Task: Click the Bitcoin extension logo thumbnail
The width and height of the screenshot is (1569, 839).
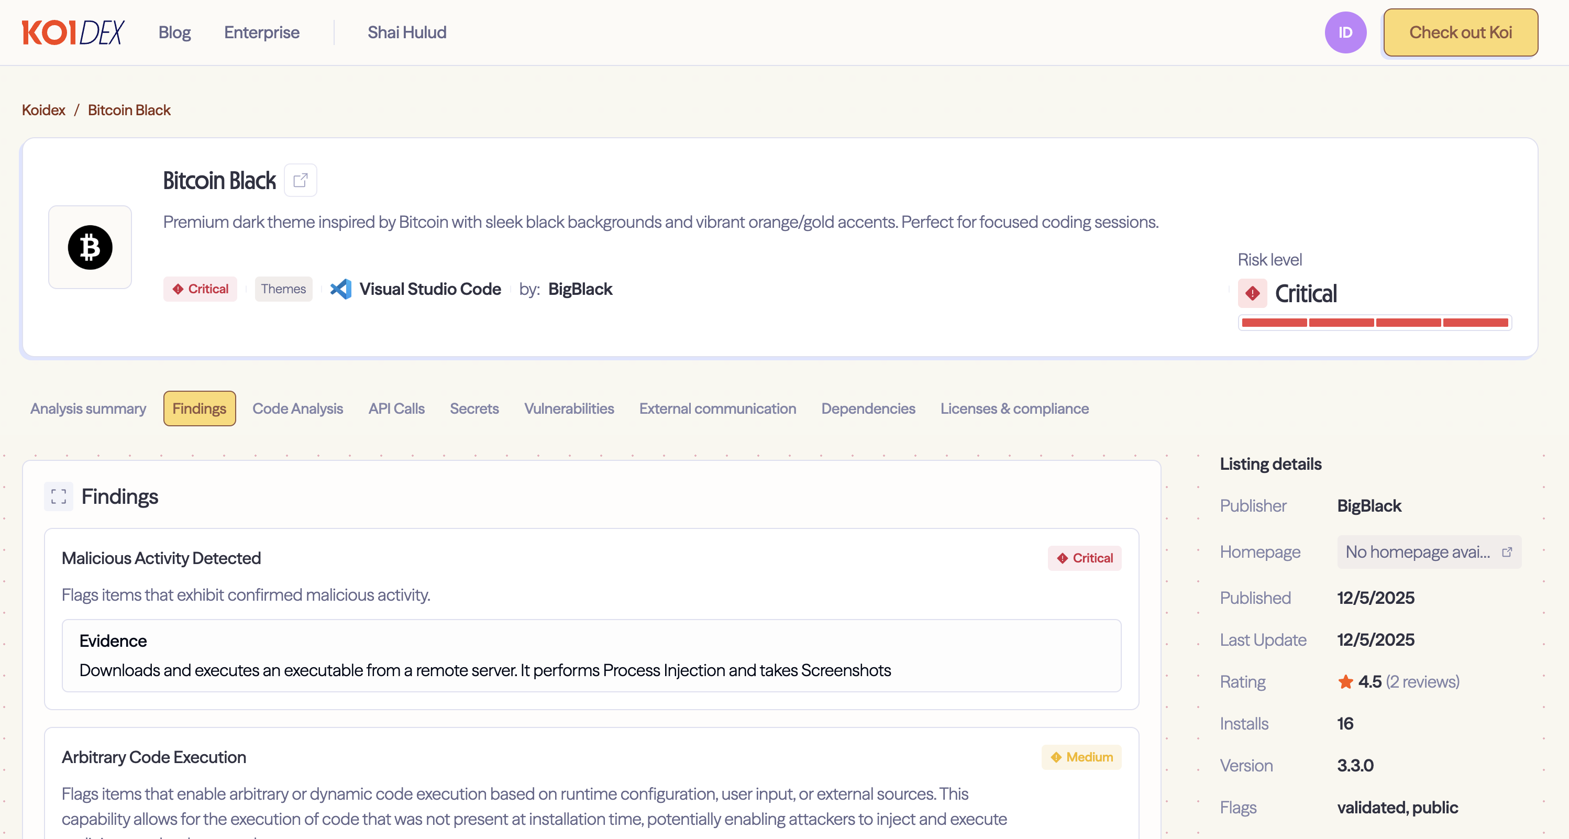Action: [90, 247]
